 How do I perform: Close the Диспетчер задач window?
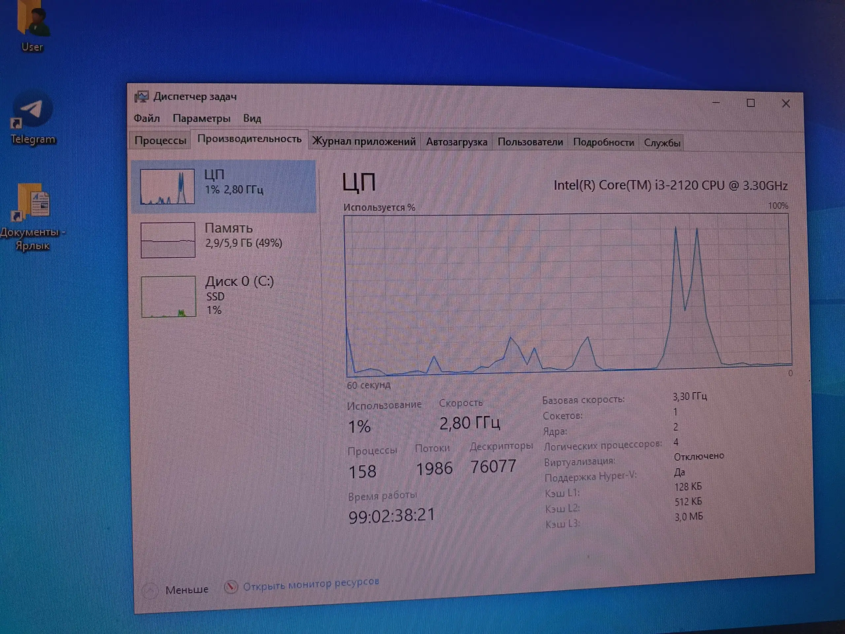click(786, 104)
